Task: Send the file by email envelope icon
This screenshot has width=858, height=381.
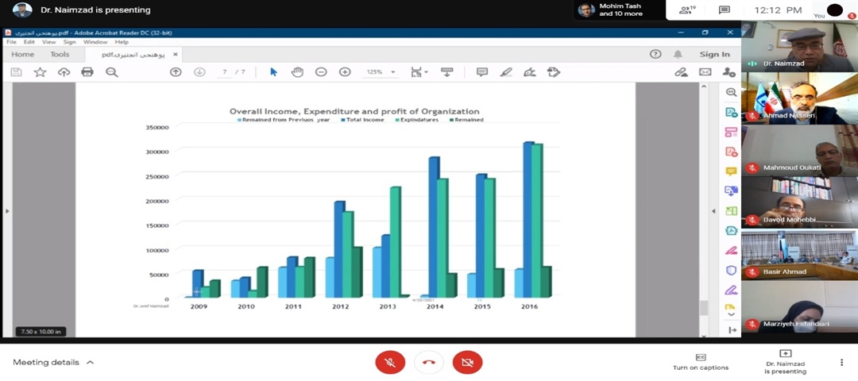Action: coord(705,71)
